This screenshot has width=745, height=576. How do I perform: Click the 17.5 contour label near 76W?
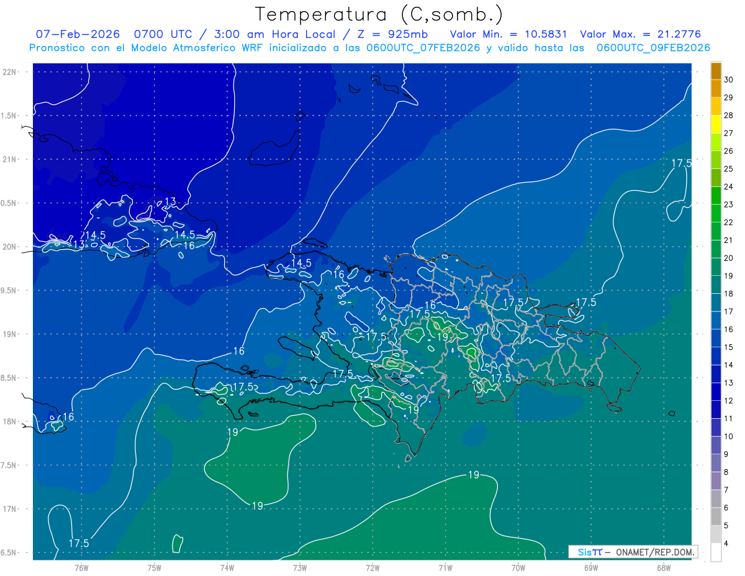79,543
